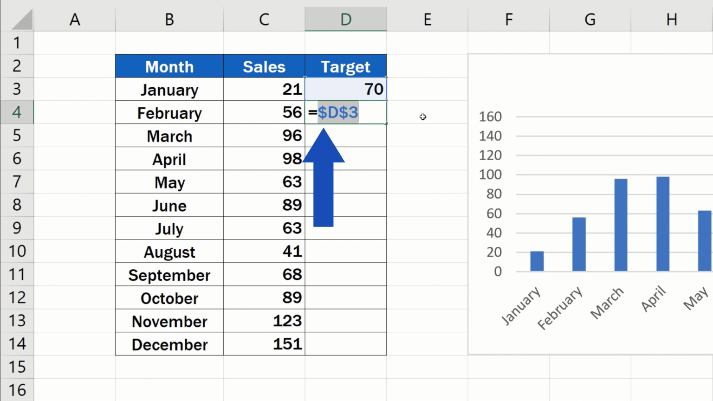Click the formula $D$3 in cell D4
This screenshot has width=713, height=401.
click(337, 112)
